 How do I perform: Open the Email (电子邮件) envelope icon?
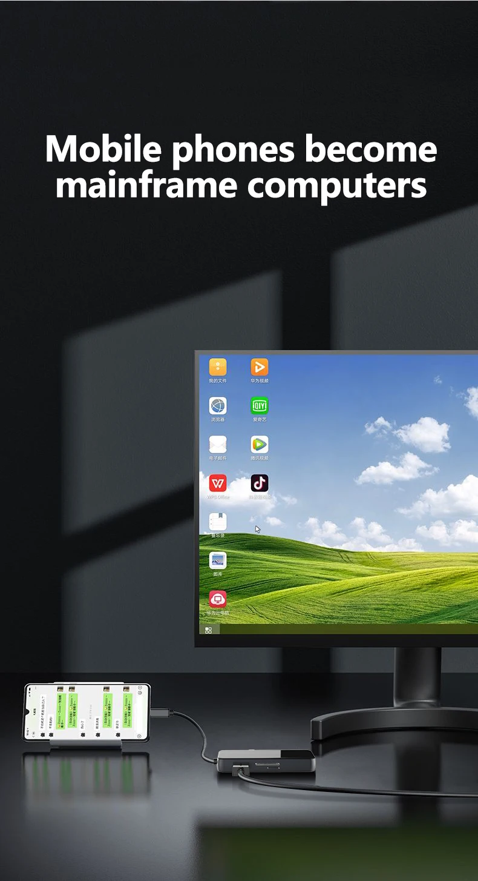coord(218,444)
